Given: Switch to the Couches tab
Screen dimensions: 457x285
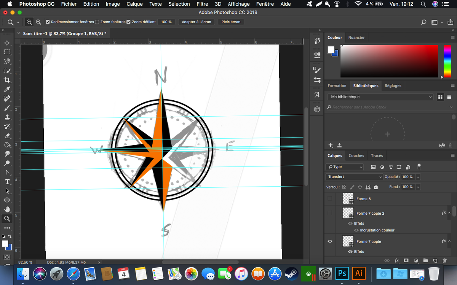Looking at the screenshot, I should (x=356, y=155).
